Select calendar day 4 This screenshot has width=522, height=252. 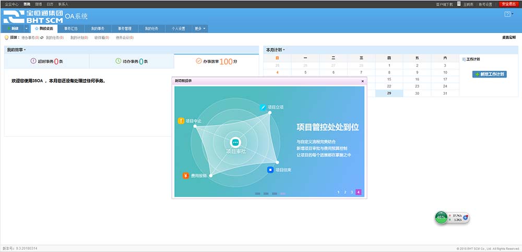tap(277, 72)
